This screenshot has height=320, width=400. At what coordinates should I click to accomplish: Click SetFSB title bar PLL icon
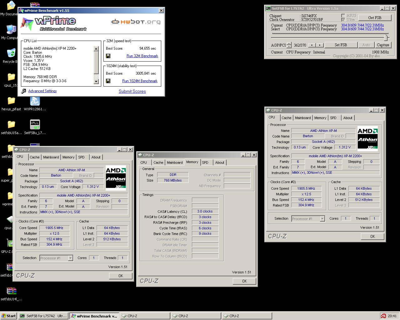pyautogui.click(x=268, y=8)
